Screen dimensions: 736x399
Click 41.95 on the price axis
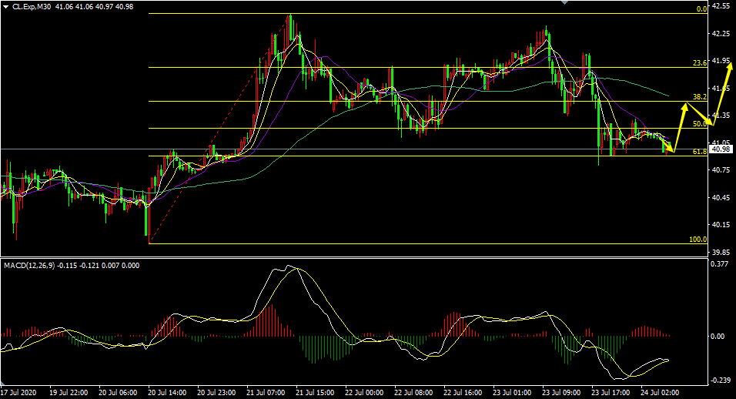click(721, 61)
